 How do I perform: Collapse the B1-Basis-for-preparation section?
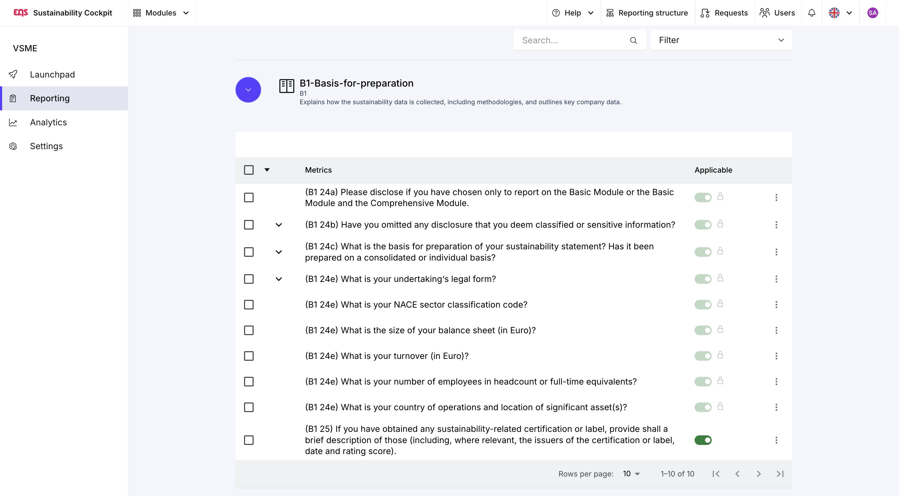pos(248,90)
